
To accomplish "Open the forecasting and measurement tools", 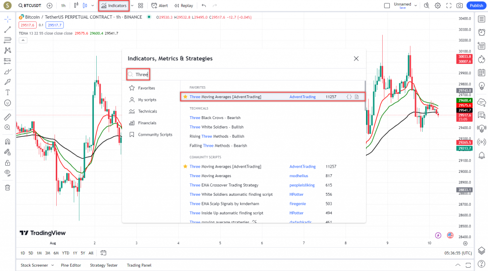I will point(8,61).
